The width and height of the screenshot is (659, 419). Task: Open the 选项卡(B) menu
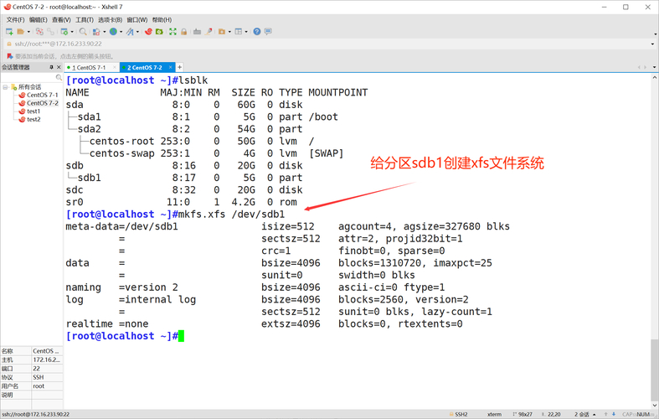click(111, 20)
